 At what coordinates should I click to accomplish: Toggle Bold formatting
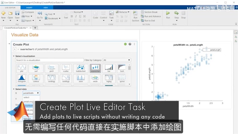[x=72, y=16]
